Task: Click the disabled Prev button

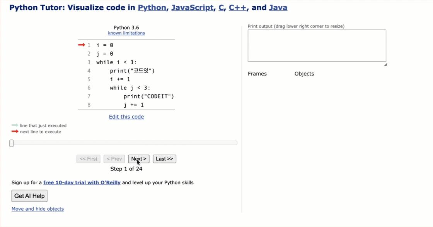Action: click(114, 159)
